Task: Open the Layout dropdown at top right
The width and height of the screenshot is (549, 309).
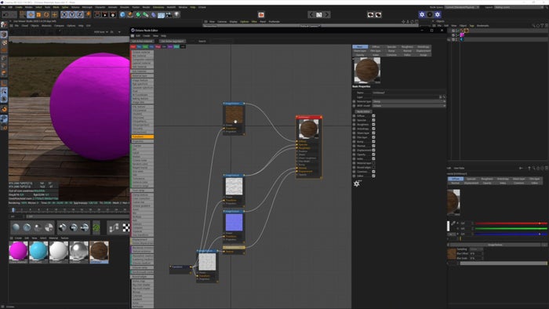Action: pos(518,7)
